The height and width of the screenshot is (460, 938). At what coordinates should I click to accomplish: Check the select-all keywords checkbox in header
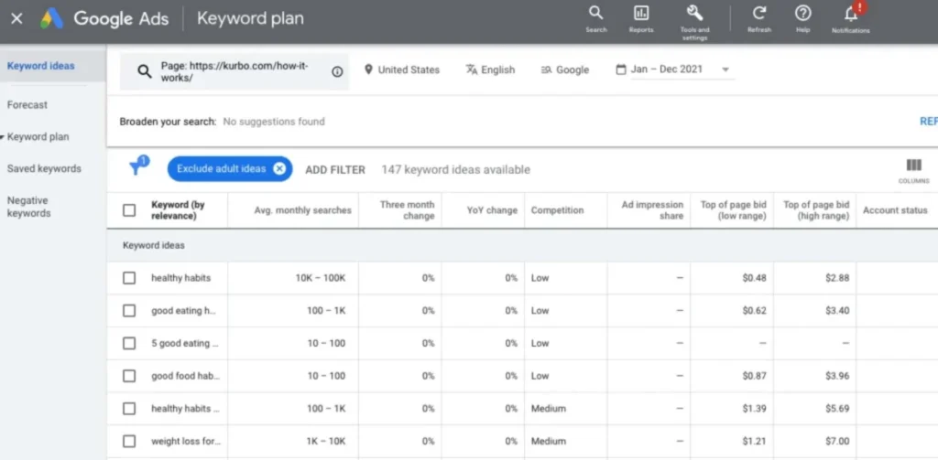tap(129, 210)
